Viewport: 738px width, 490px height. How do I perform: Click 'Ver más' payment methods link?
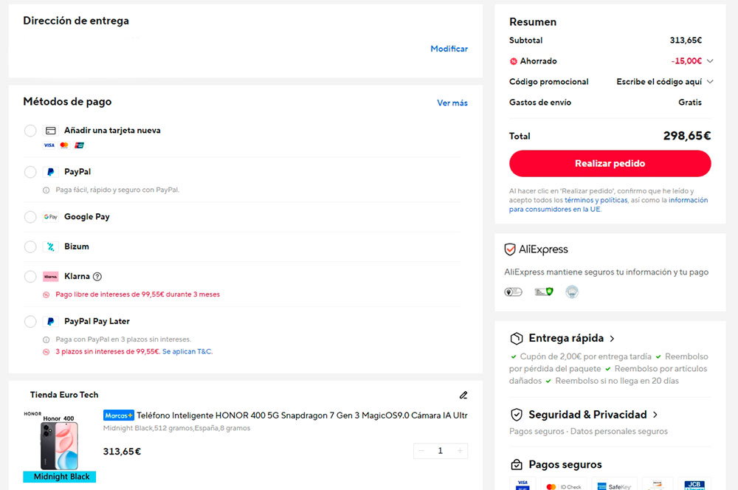(452, 103)
